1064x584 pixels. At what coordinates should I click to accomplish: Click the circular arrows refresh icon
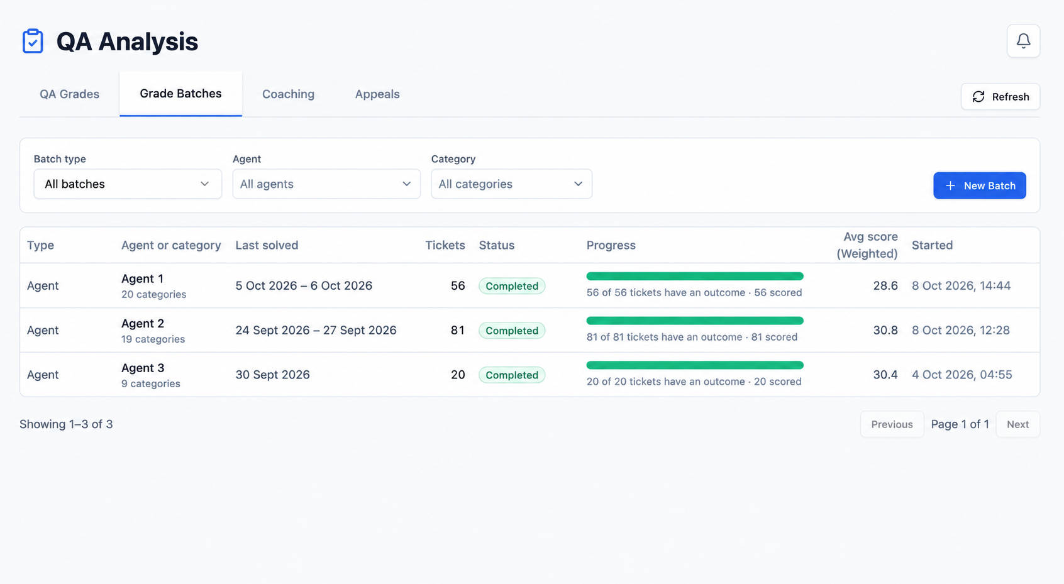(978, 97)
